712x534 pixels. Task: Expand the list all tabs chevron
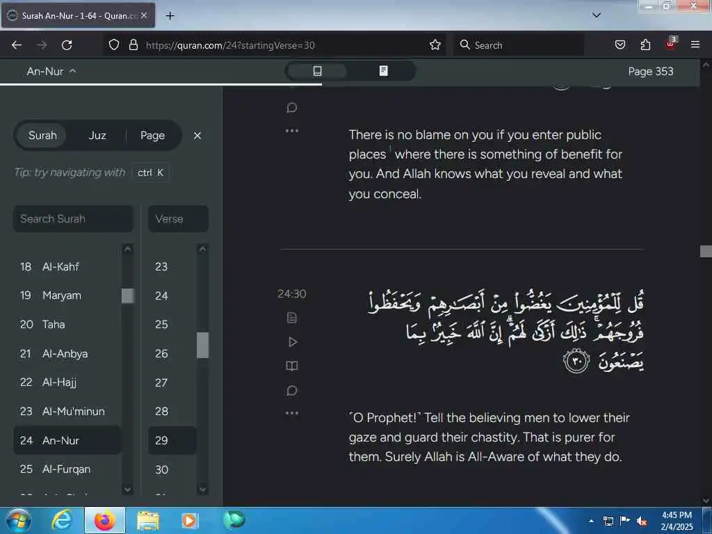tap(597, 15)
